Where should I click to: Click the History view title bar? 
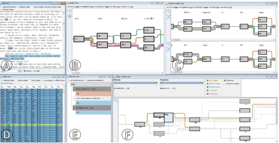89,76
